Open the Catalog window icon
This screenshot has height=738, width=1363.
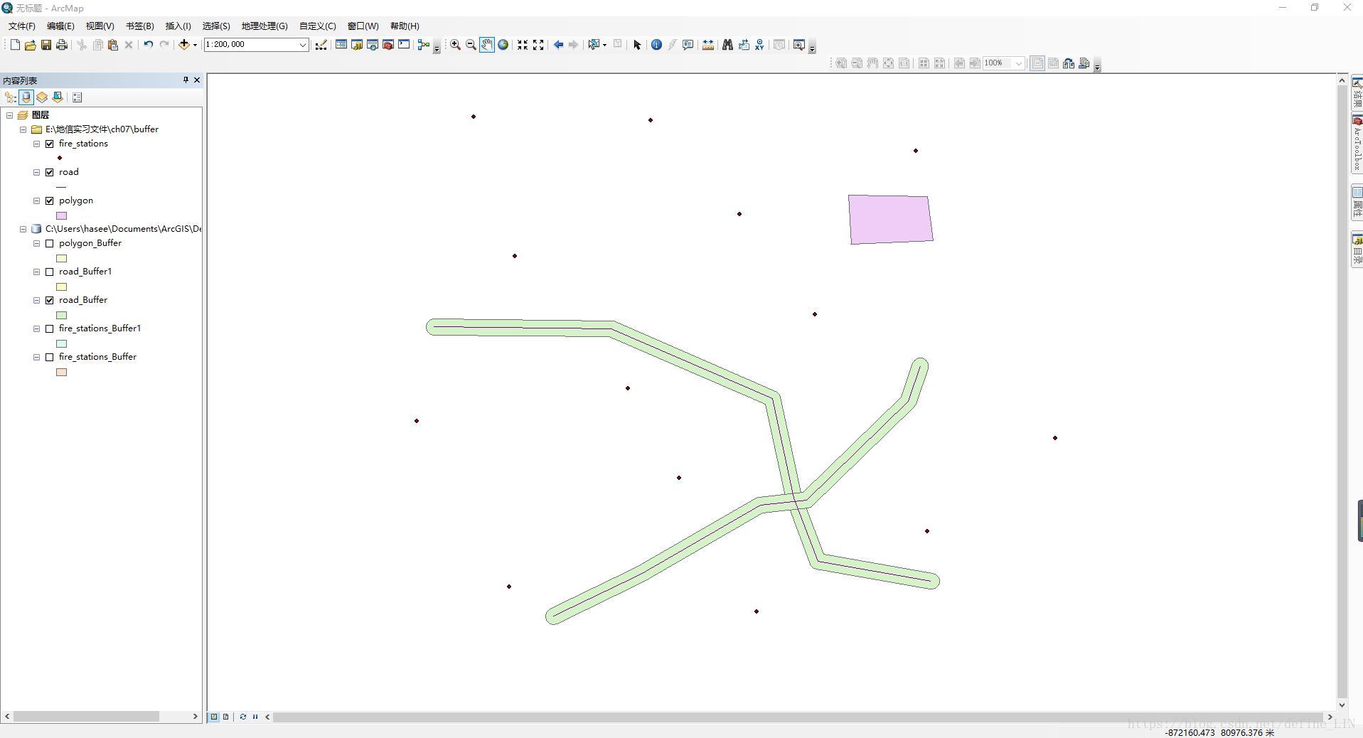coord(357,45)
